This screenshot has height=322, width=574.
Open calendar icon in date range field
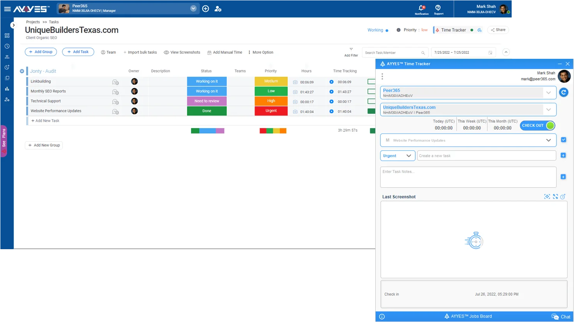pyautogui.click(x=490, y=53)
